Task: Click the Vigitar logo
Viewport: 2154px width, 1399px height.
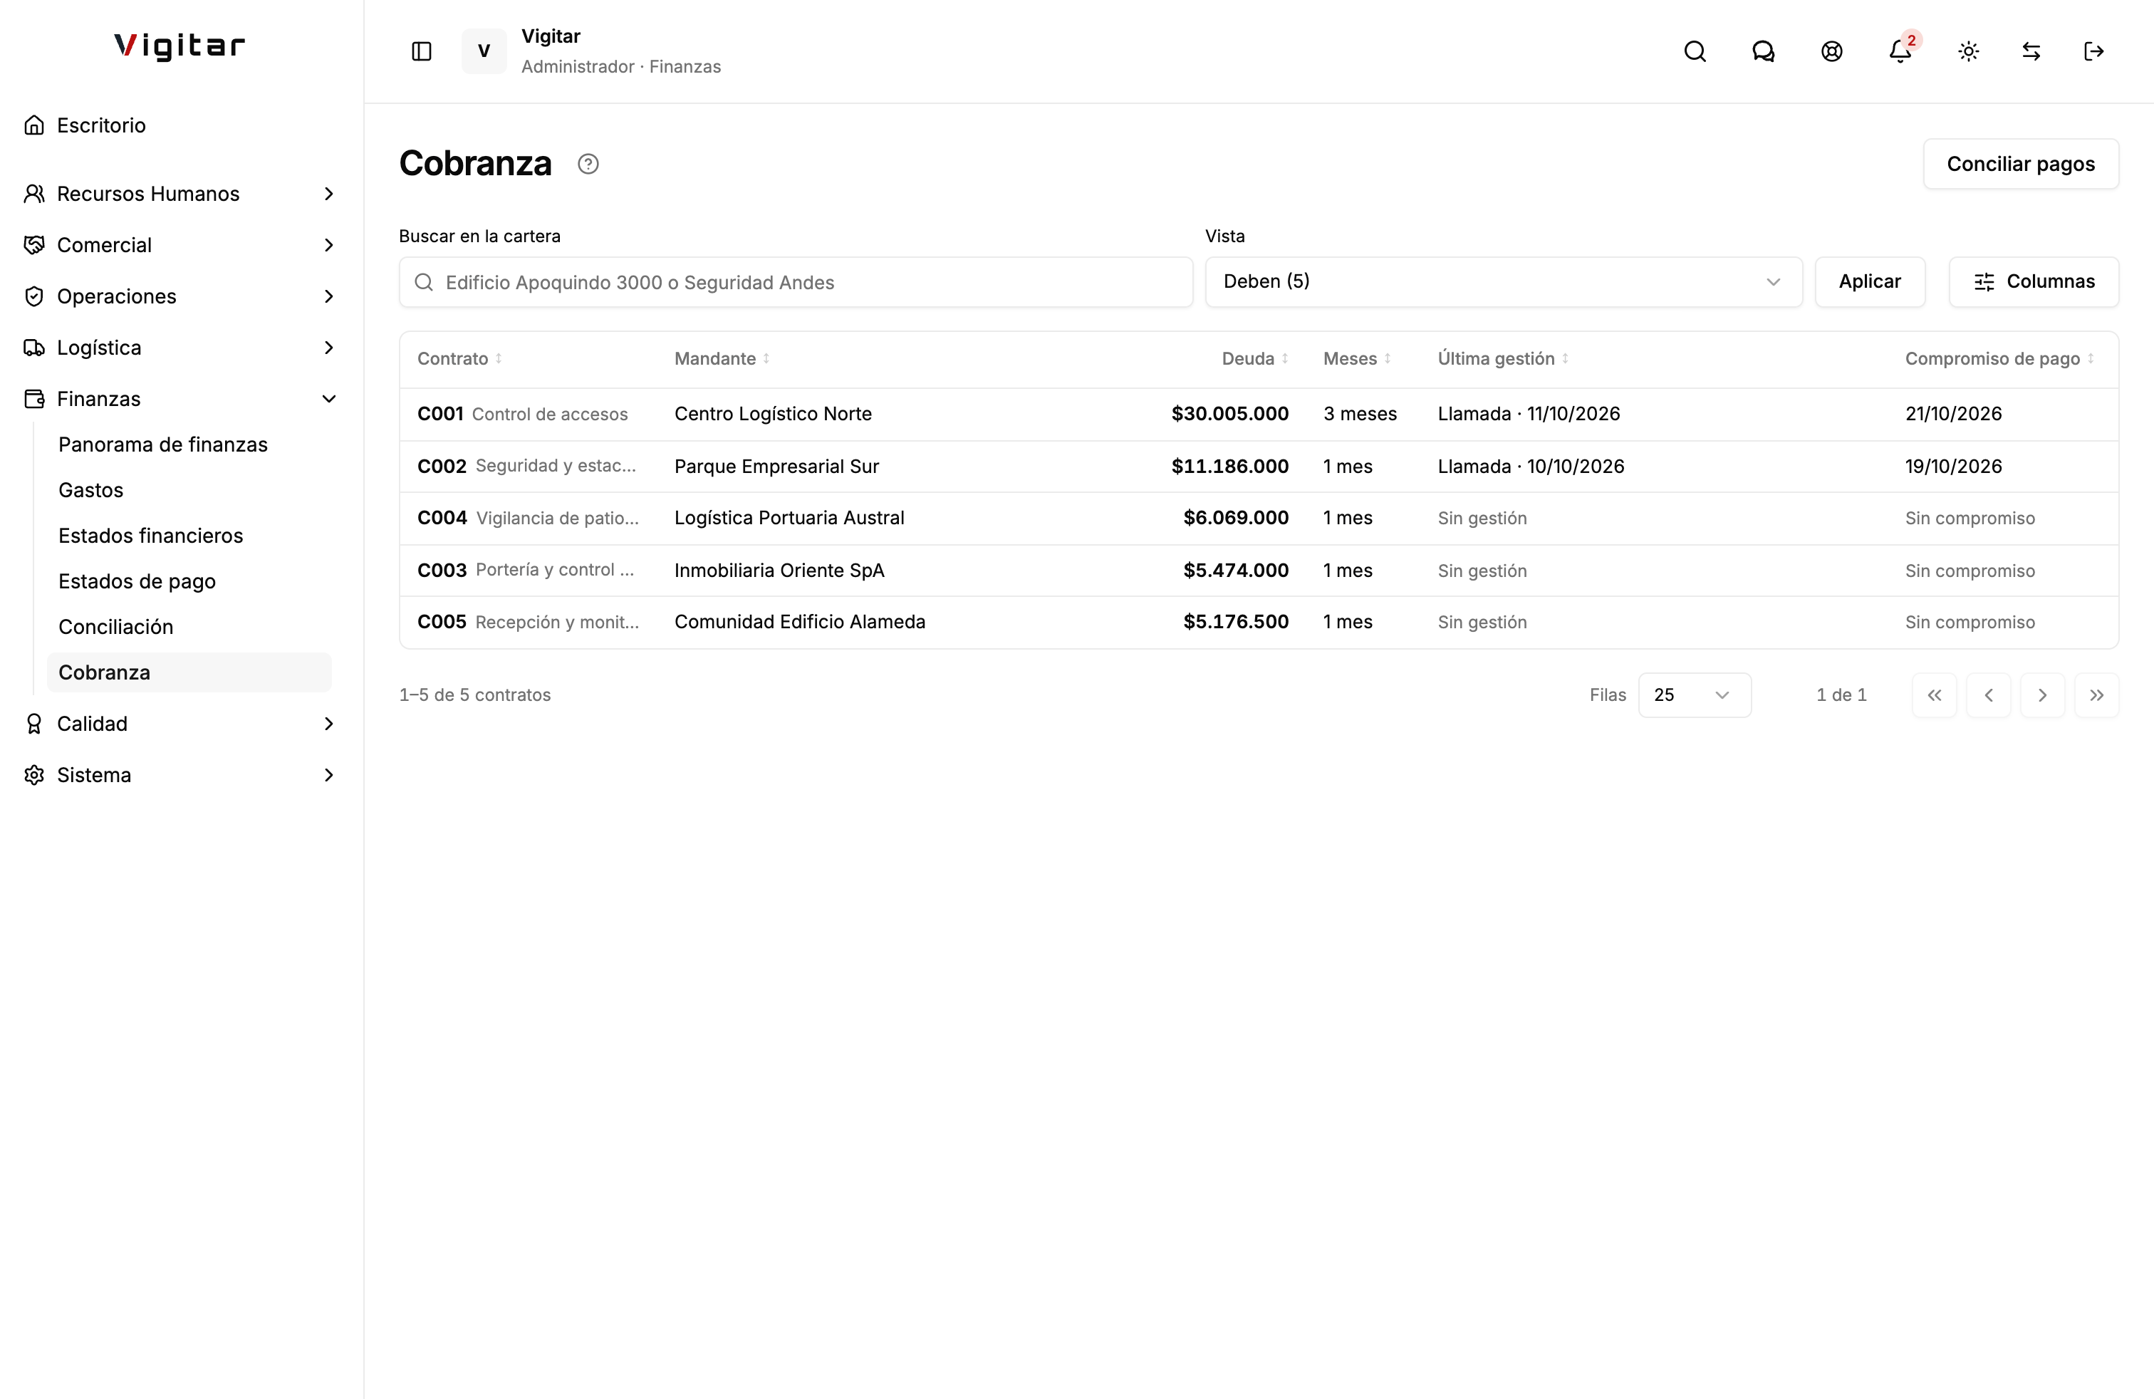Action: (x=179, y=46)
